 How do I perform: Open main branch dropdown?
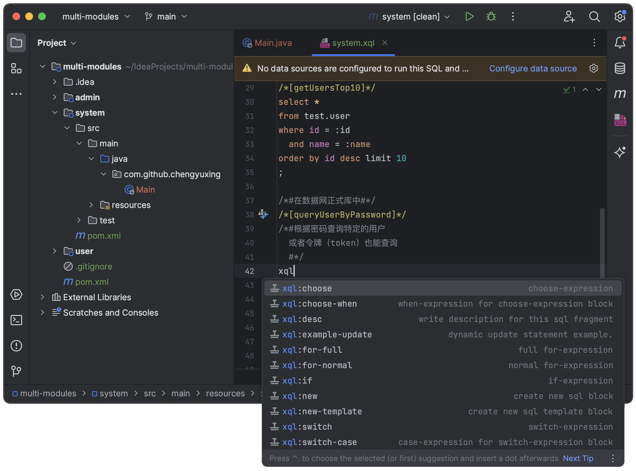[166, 16]
